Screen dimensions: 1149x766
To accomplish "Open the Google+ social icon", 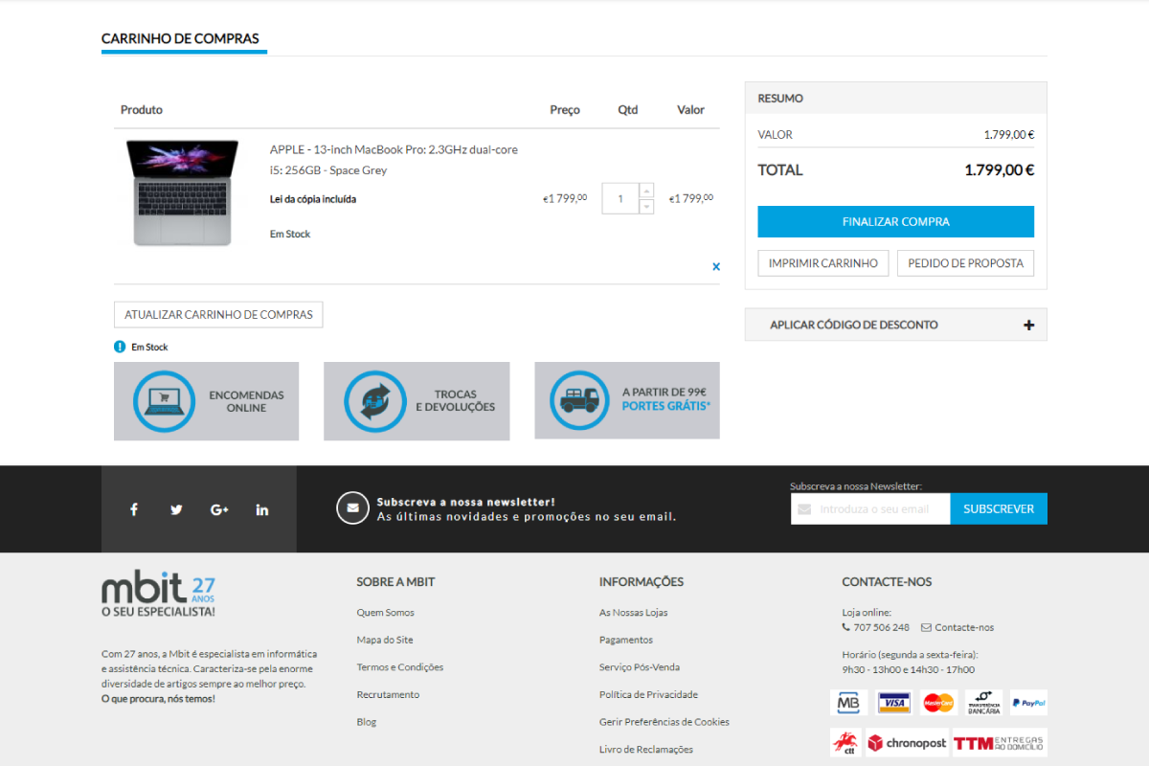I will coord(219,509).
